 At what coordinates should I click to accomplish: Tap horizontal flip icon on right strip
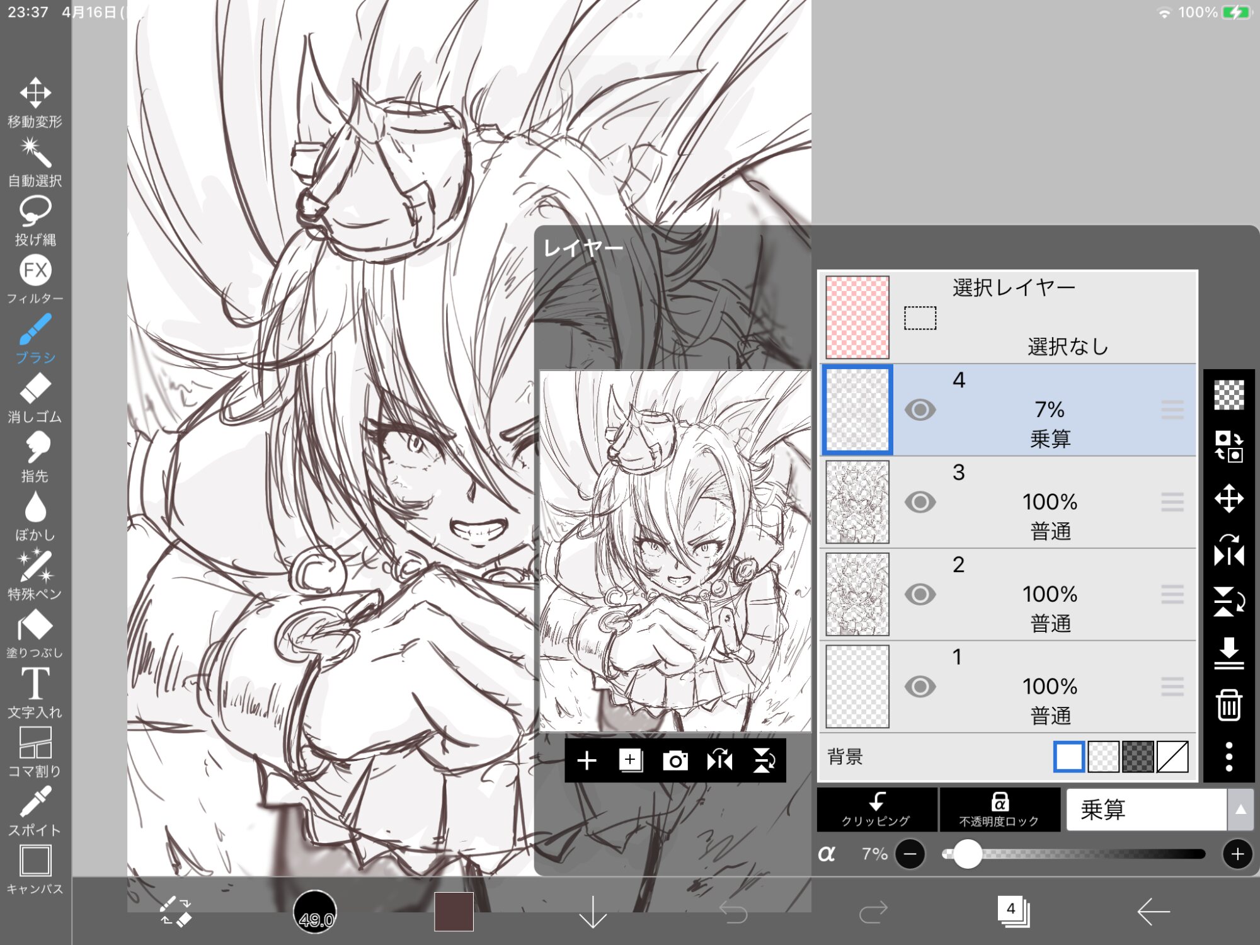(x=1228, y=551)
